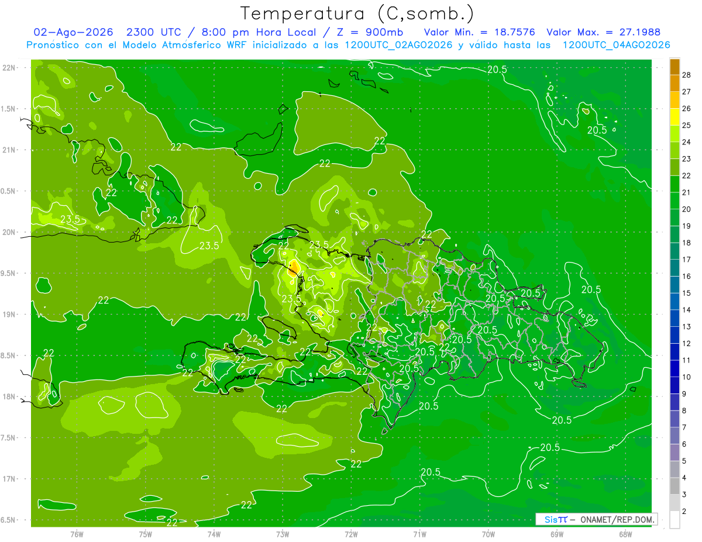The height and width of the screenshot is (542, 702).
Task: Click the "Valor Min. = 18.7576" readout
Action: 479,33
